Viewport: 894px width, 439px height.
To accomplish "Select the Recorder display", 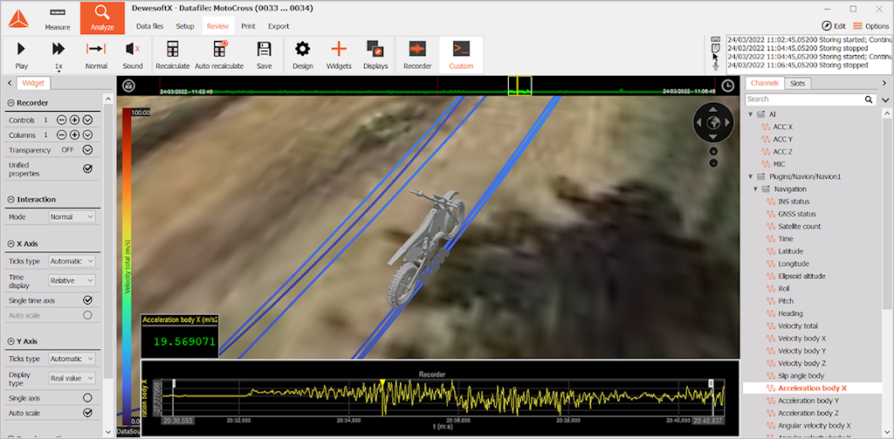I will pyautogui.click(x=417, y=55).
